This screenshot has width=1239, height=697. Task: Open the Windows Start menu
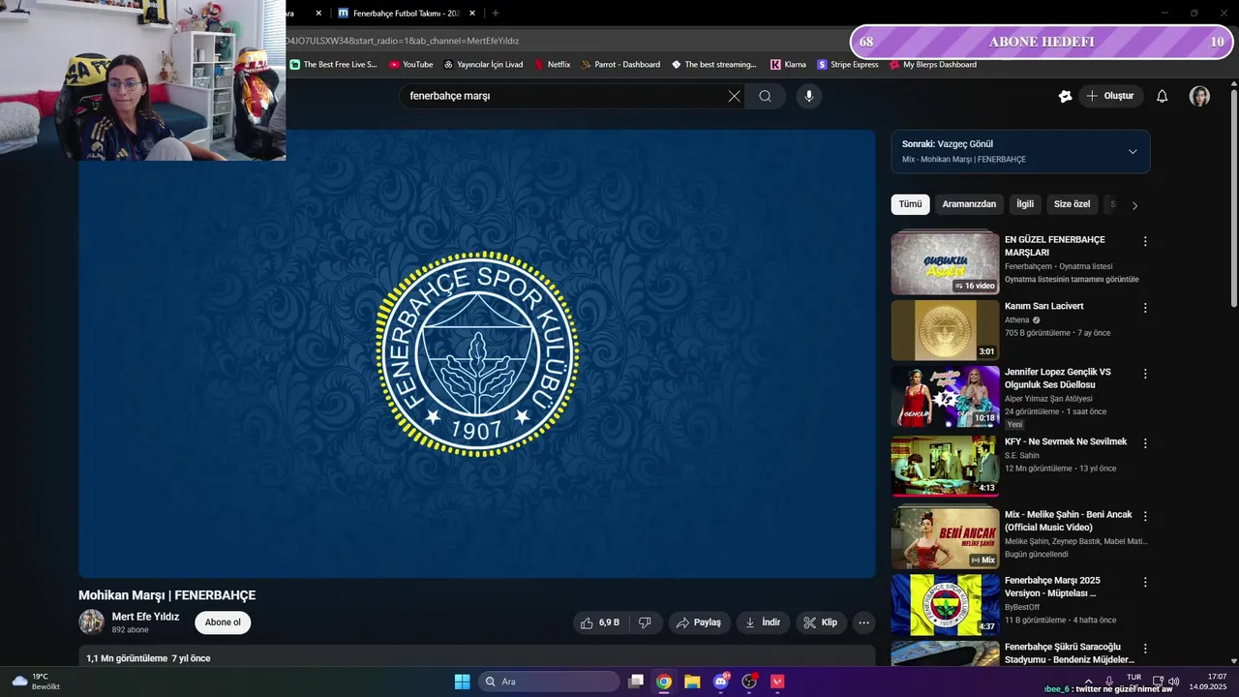click(462, 682)
